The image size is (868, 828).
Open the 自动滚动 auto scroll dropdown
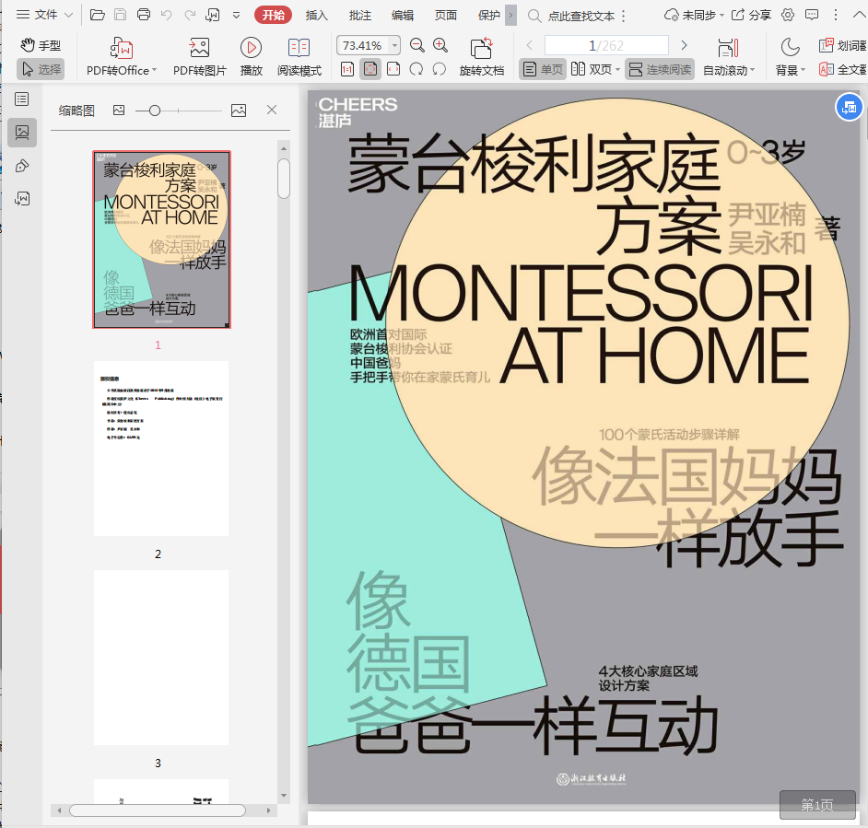(729, 56)
